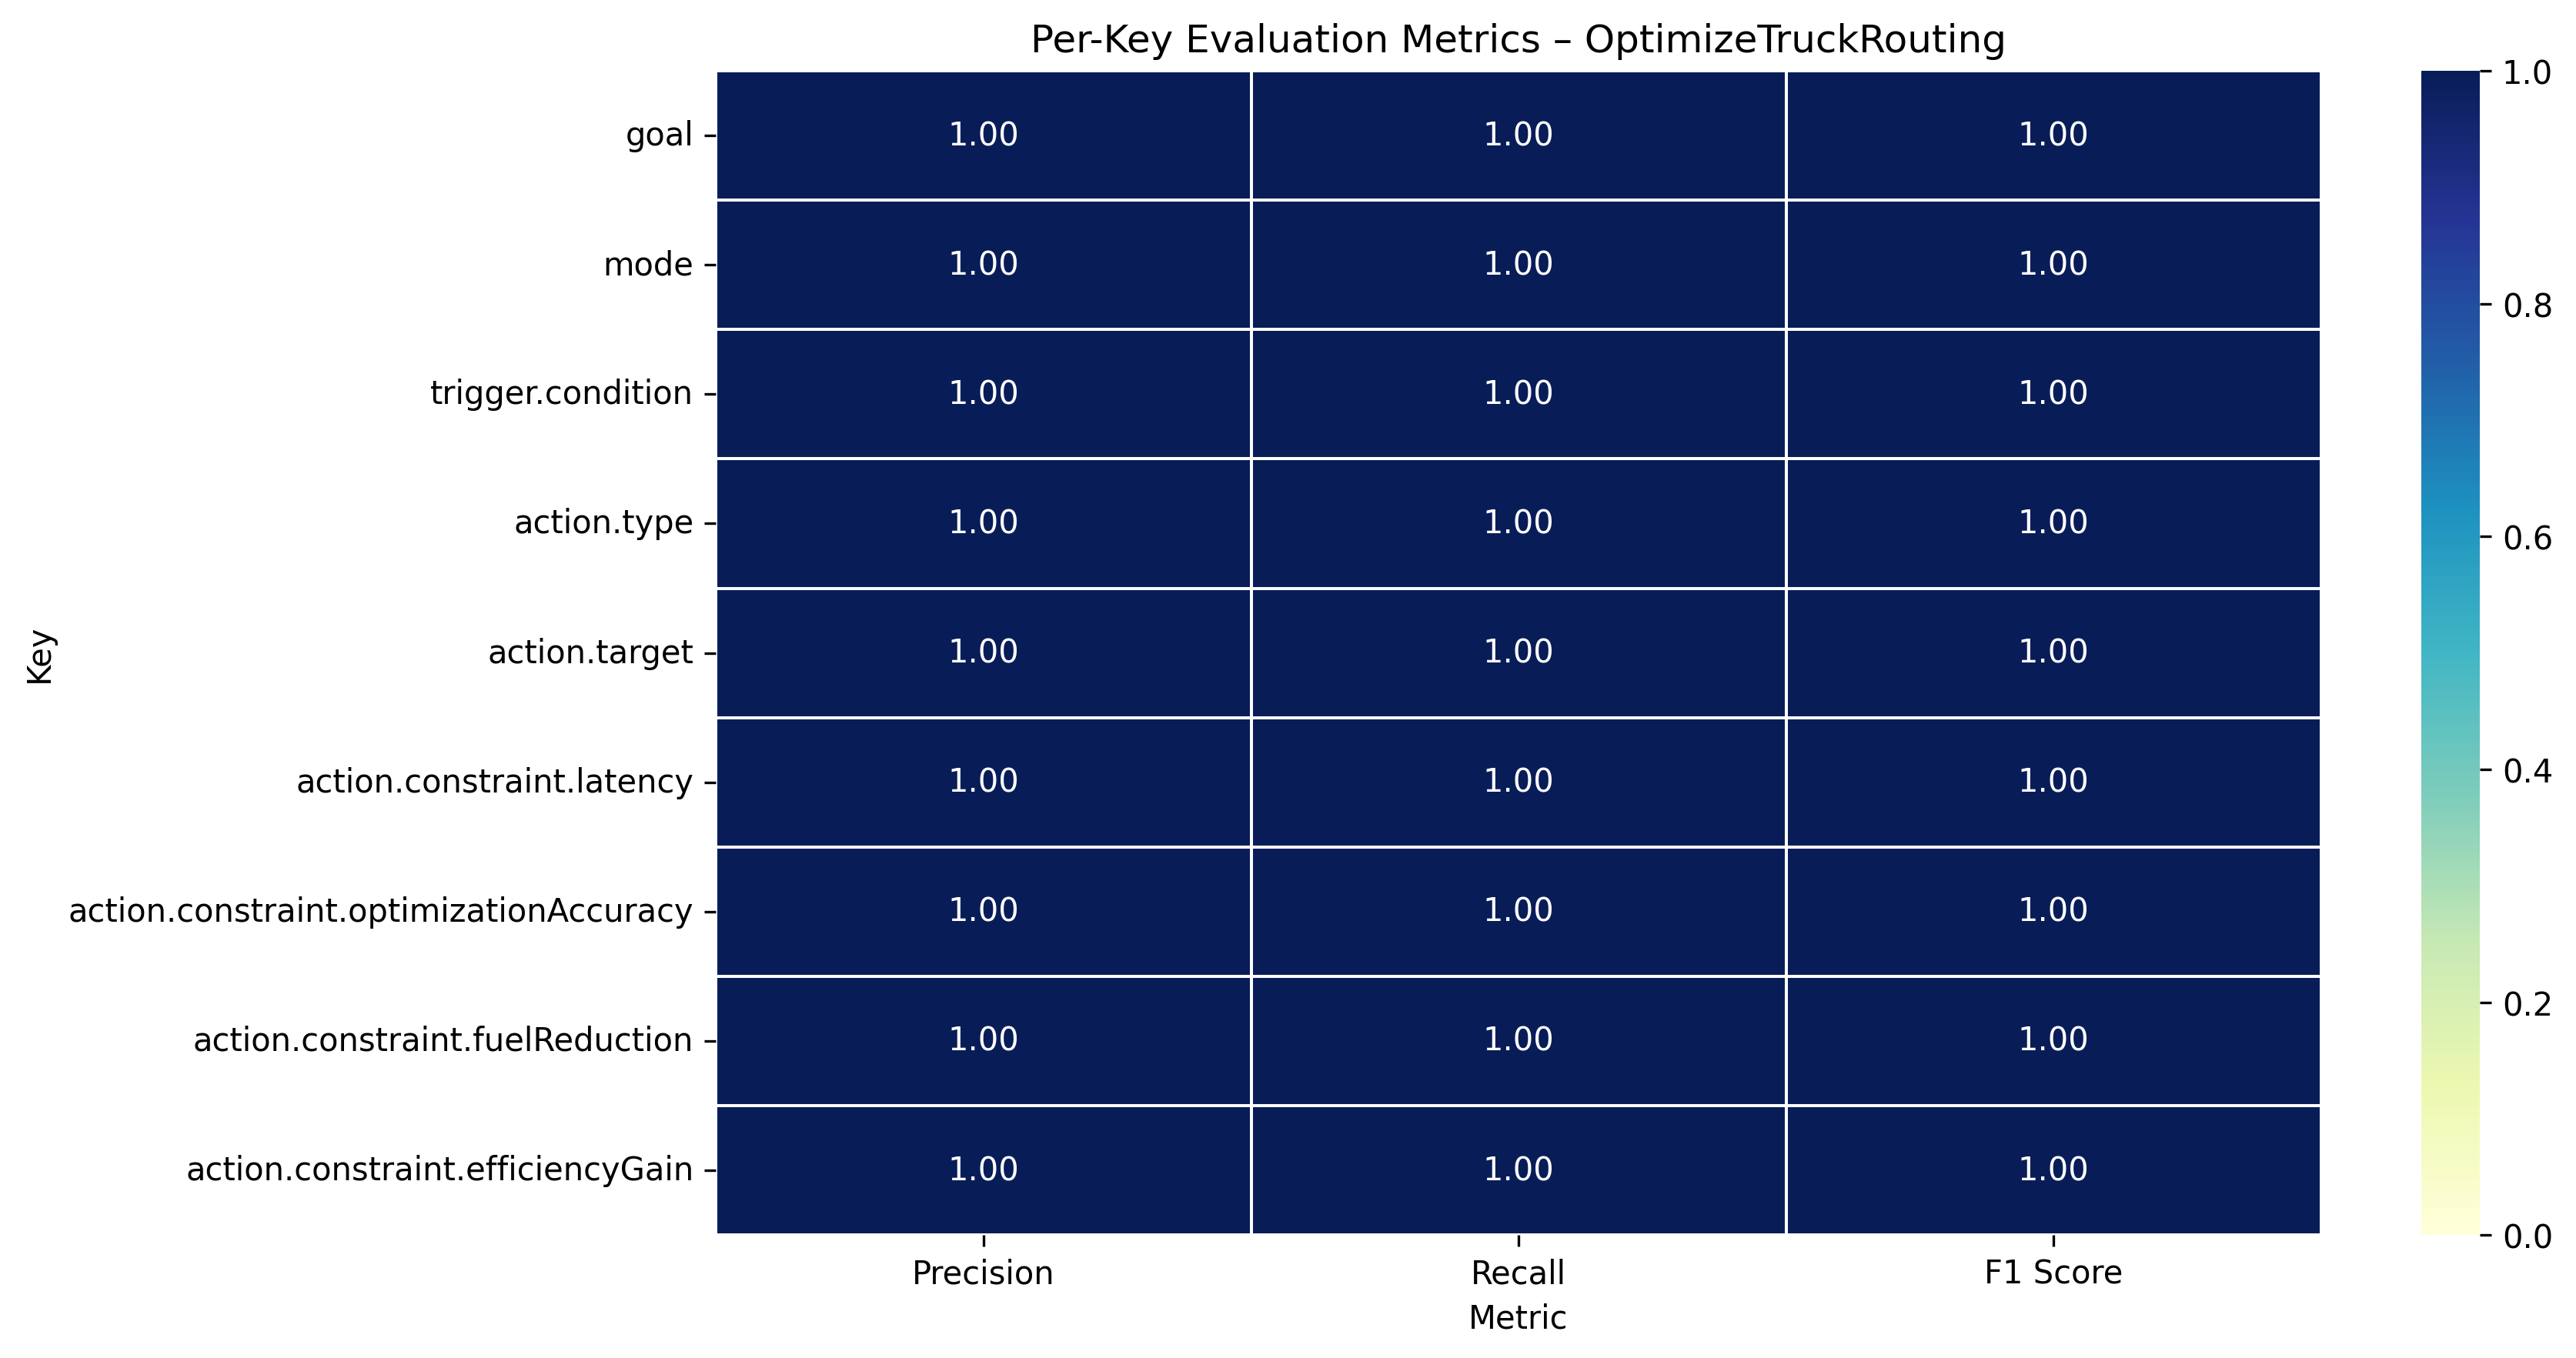Screen dimensions: 2576x1358
Task: Click the 'F1 Score' x-axis tick label
Action: (x=2052, y=1273)
